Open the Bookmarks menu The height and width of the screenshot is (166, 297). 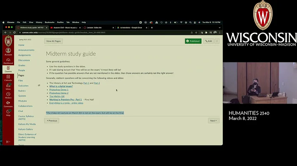(x=49, y=22)
